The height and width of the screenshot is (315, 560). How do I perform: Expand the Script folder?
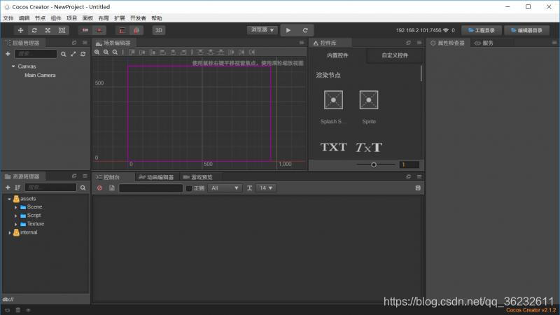point(15,216)
